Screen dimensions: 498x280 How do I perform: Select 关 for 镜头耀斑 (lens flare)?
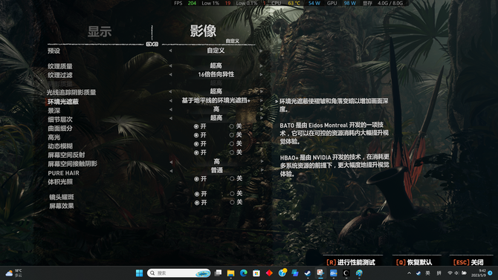click(236, 193)
